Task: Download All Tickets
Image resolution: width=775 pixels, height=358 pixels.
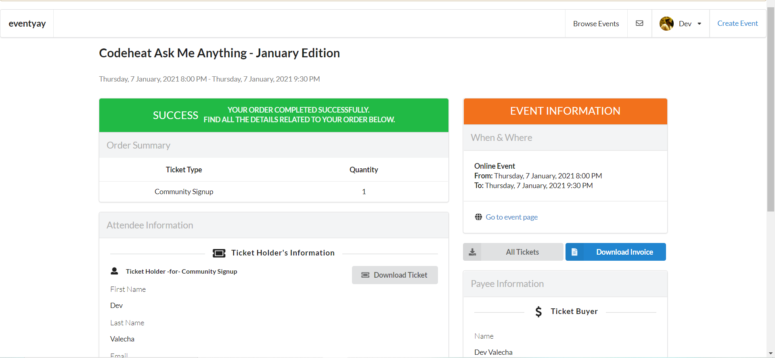Action: 513,252
